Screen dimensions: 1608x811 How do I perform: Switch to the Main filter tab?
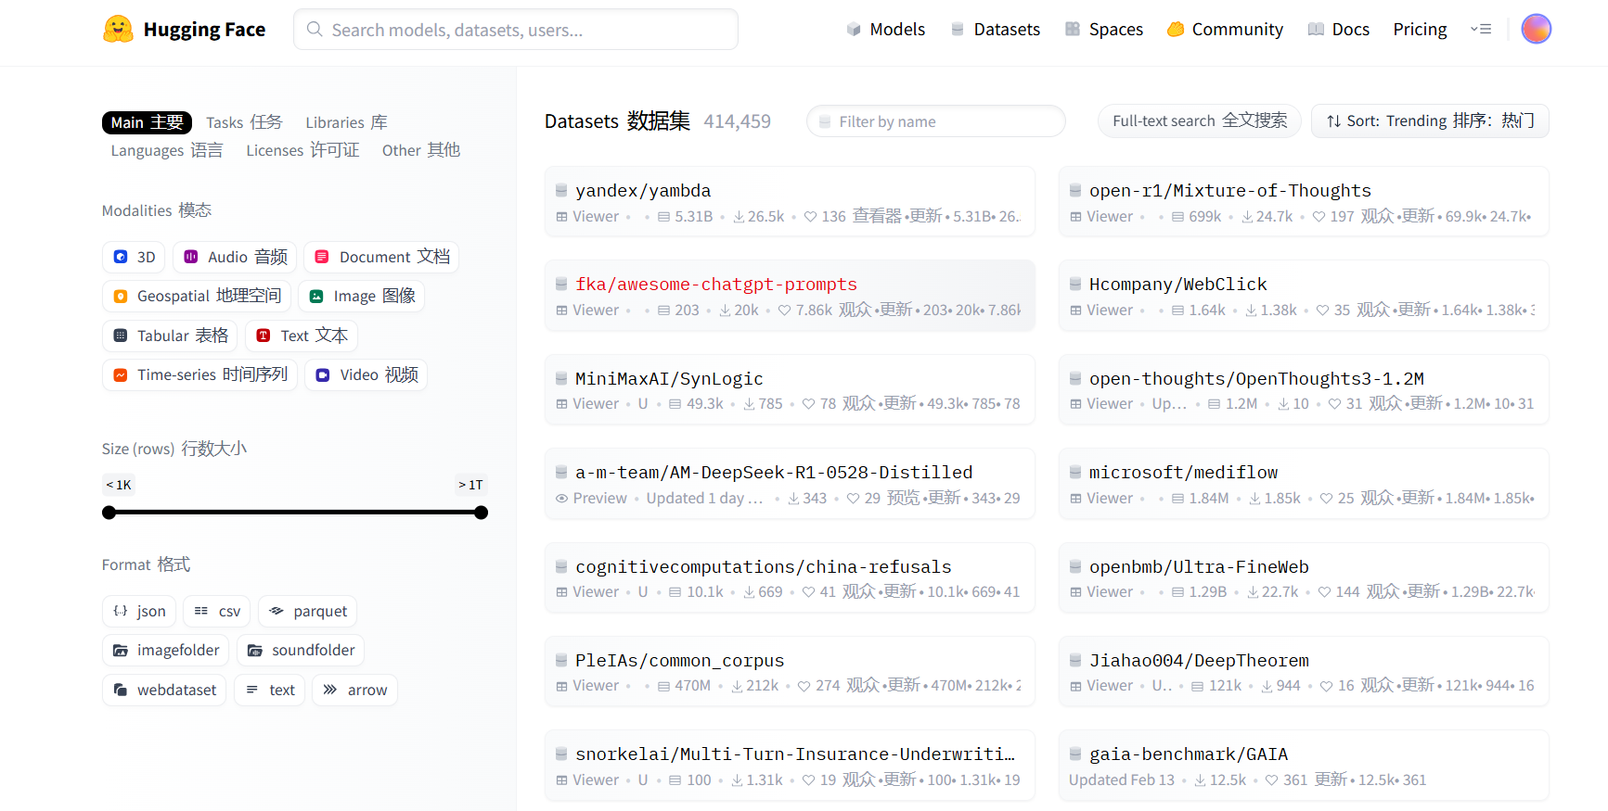(x=147, y=122)
